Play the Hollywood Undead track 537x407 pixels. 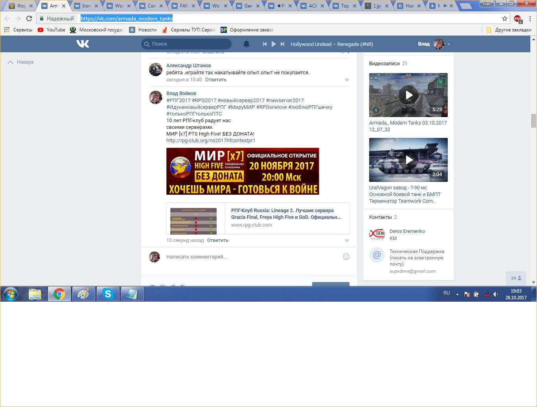(274, 44)
